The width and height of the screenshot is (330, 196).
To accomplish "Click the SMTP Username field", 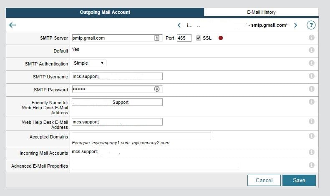I will click(x=117, y=76).
